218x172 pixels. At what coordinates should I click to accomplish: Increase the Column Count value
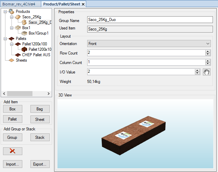[x=208, y=61]
